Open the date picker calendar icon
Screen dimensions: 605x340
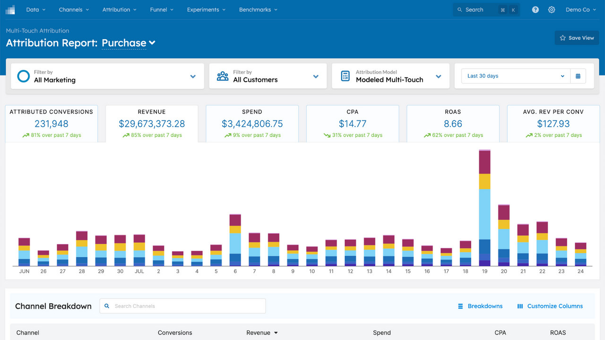pos(578,76)
